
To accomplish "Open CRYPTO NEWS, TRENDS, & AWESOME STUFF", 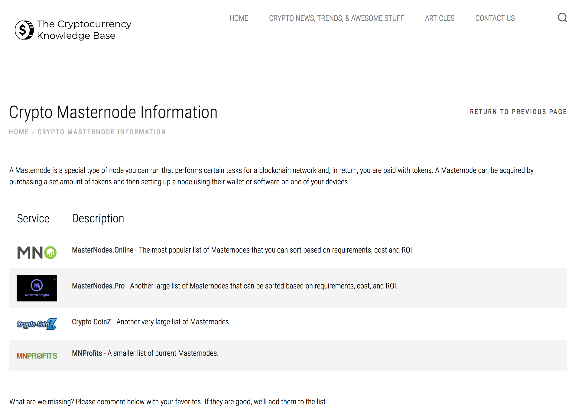I will 336,18.
